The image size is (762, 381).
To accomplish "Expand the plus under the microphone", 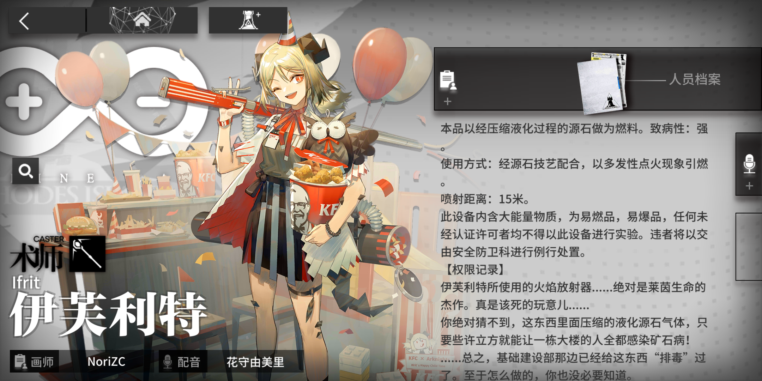I will click(x=749, y=186).
